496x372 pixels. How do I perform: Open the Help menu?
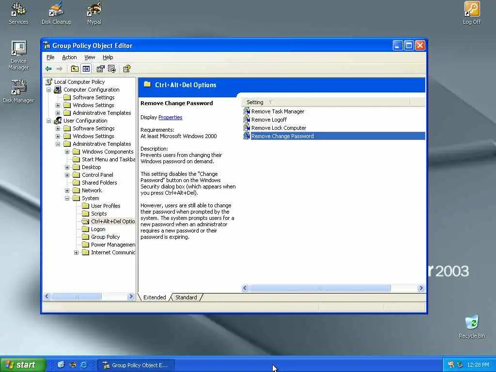point(108,57)
